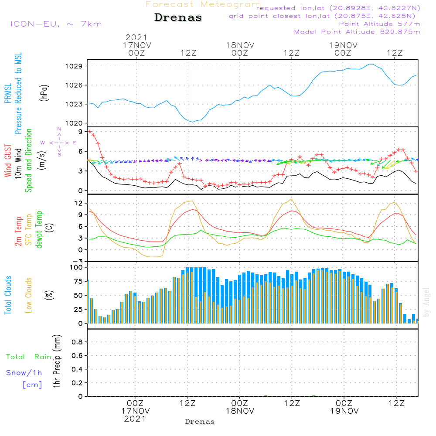Click the "[cm]" snow unit label
Screen dimensions: 436x436
tap(32, 385)
